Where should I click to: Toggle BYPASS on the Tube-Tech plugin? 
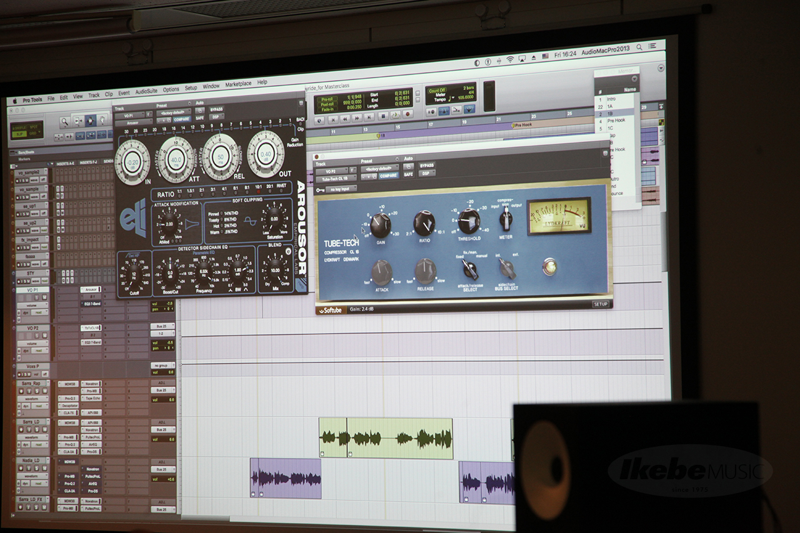[426, 166]
